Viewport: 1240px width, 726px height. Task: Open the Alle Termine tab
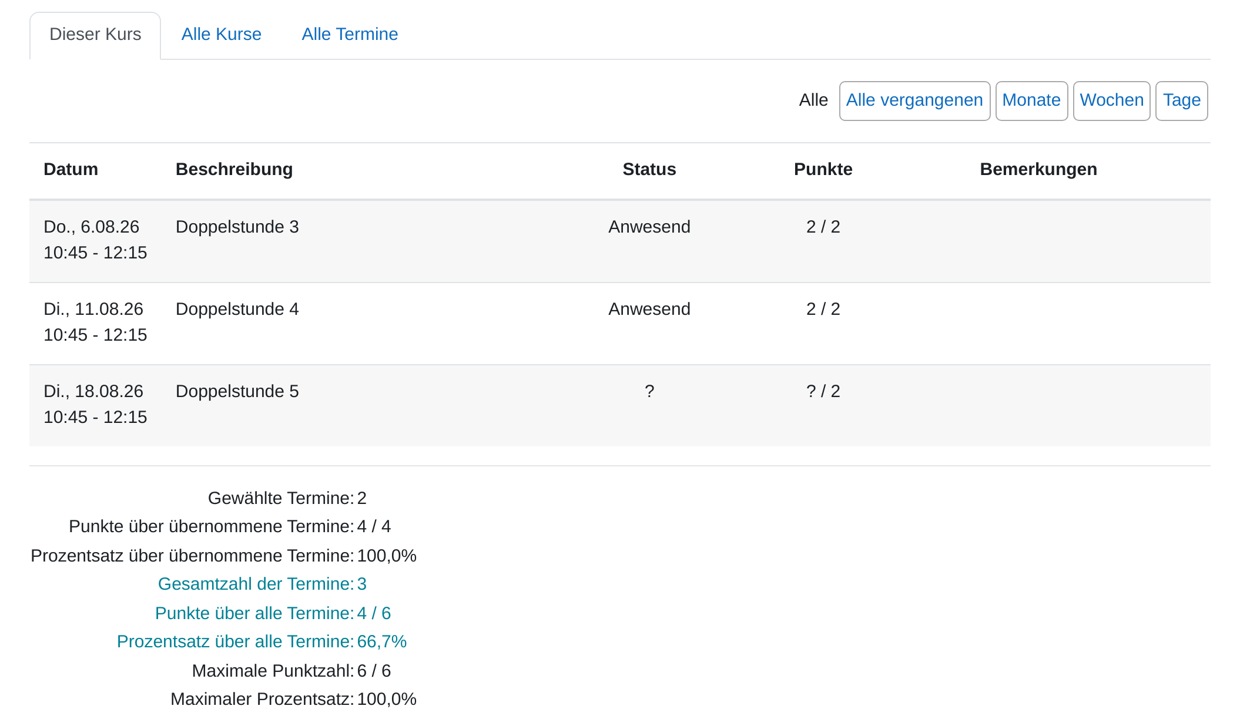pos(350,35)
